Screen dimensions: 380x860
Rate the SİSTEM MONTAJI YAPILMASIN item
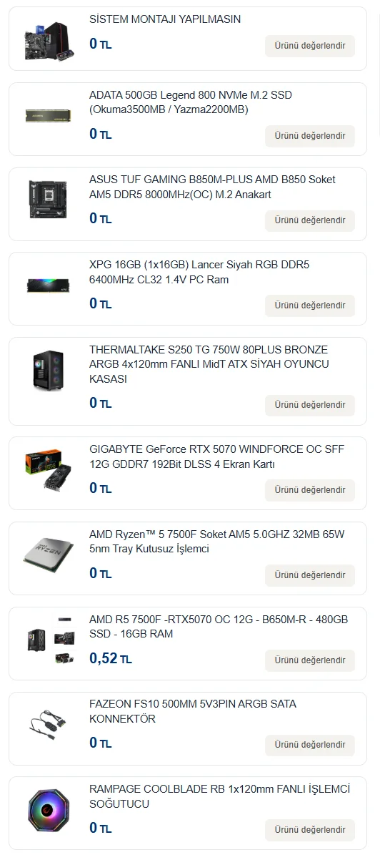(x=310, y=46)
